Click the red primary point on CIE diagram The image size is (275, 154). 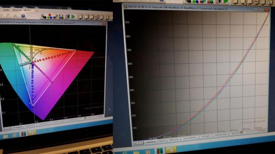tap(76, 50)
